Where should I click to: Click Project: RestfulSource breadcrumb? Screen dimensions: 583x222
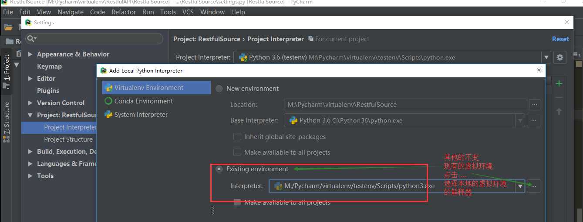pos(207,39)
